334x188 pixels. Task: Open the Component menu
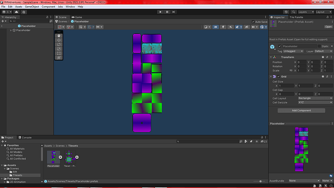pyautogui.click(x=48, y=7)
